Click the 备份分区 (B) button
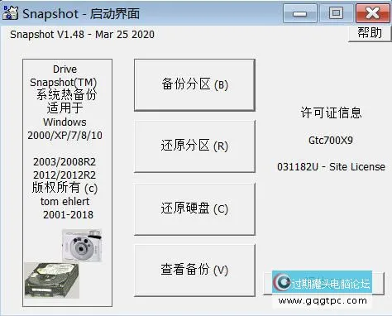This screenshot has height=316, width=392. tap(194, 85)
